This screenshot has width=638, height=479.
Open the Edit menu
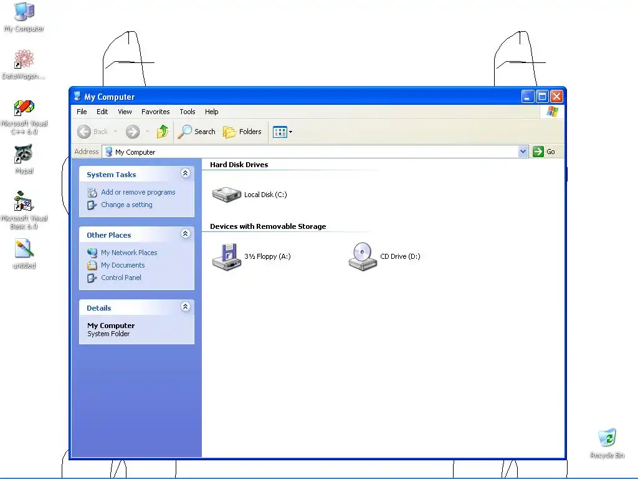102,112
